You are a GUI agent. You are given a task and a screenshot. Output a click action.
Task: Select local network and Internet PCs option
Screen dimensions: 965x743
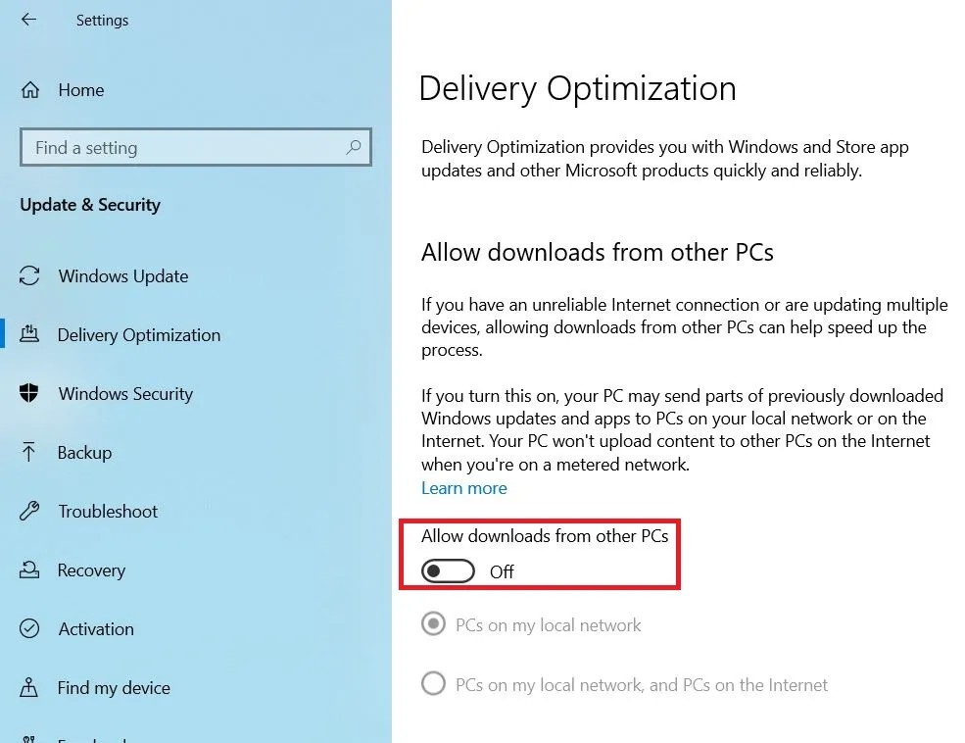[x=433, y=684]
